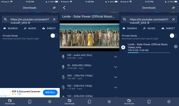The height and width of the screenshot is (106, 179).
Task: Expand the 140 audio only (tiny) option
Action: 115,57
